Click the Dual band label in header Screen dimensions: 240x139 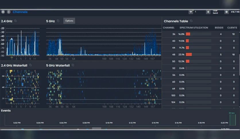[x=215, y=12]
